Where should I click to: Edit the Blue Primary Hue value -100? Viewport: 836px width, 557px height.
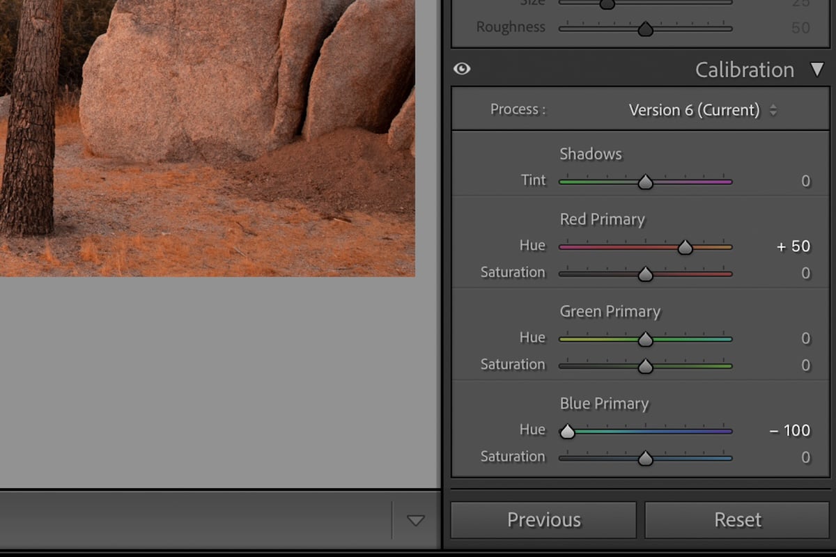click(x=789, y=431)
